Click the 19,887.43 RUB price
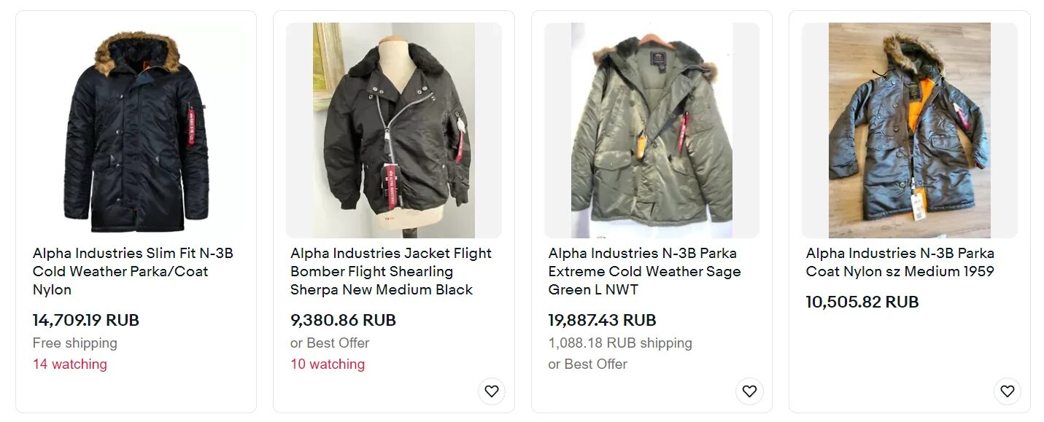The width and height of the screenshot is (1044, 422). tap(602, 320)
